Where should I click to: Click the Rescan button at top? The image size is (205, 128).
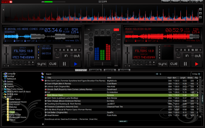(166, 1)
